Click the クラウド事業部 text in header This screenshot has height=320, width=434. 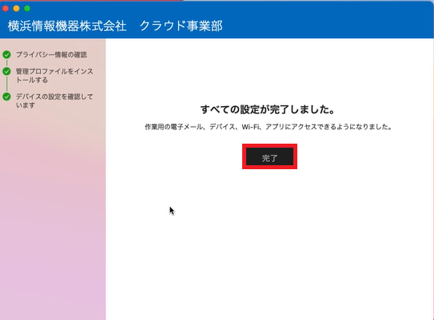(x=181, y=26)
